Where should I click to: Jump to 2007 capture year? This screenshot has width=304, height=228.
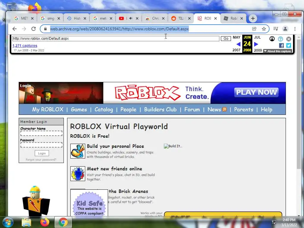pyautogui.click(x=236, y=50)
